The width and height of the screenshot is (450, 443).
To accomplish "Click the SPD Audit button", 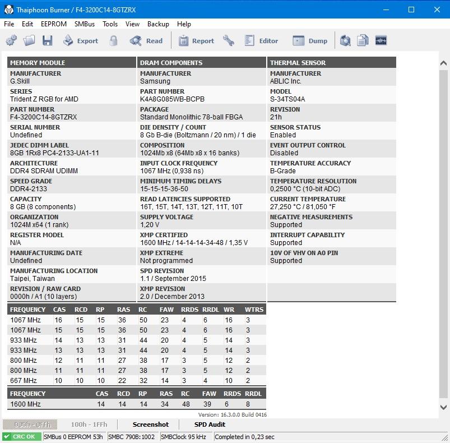I will (x=210, y=424).
